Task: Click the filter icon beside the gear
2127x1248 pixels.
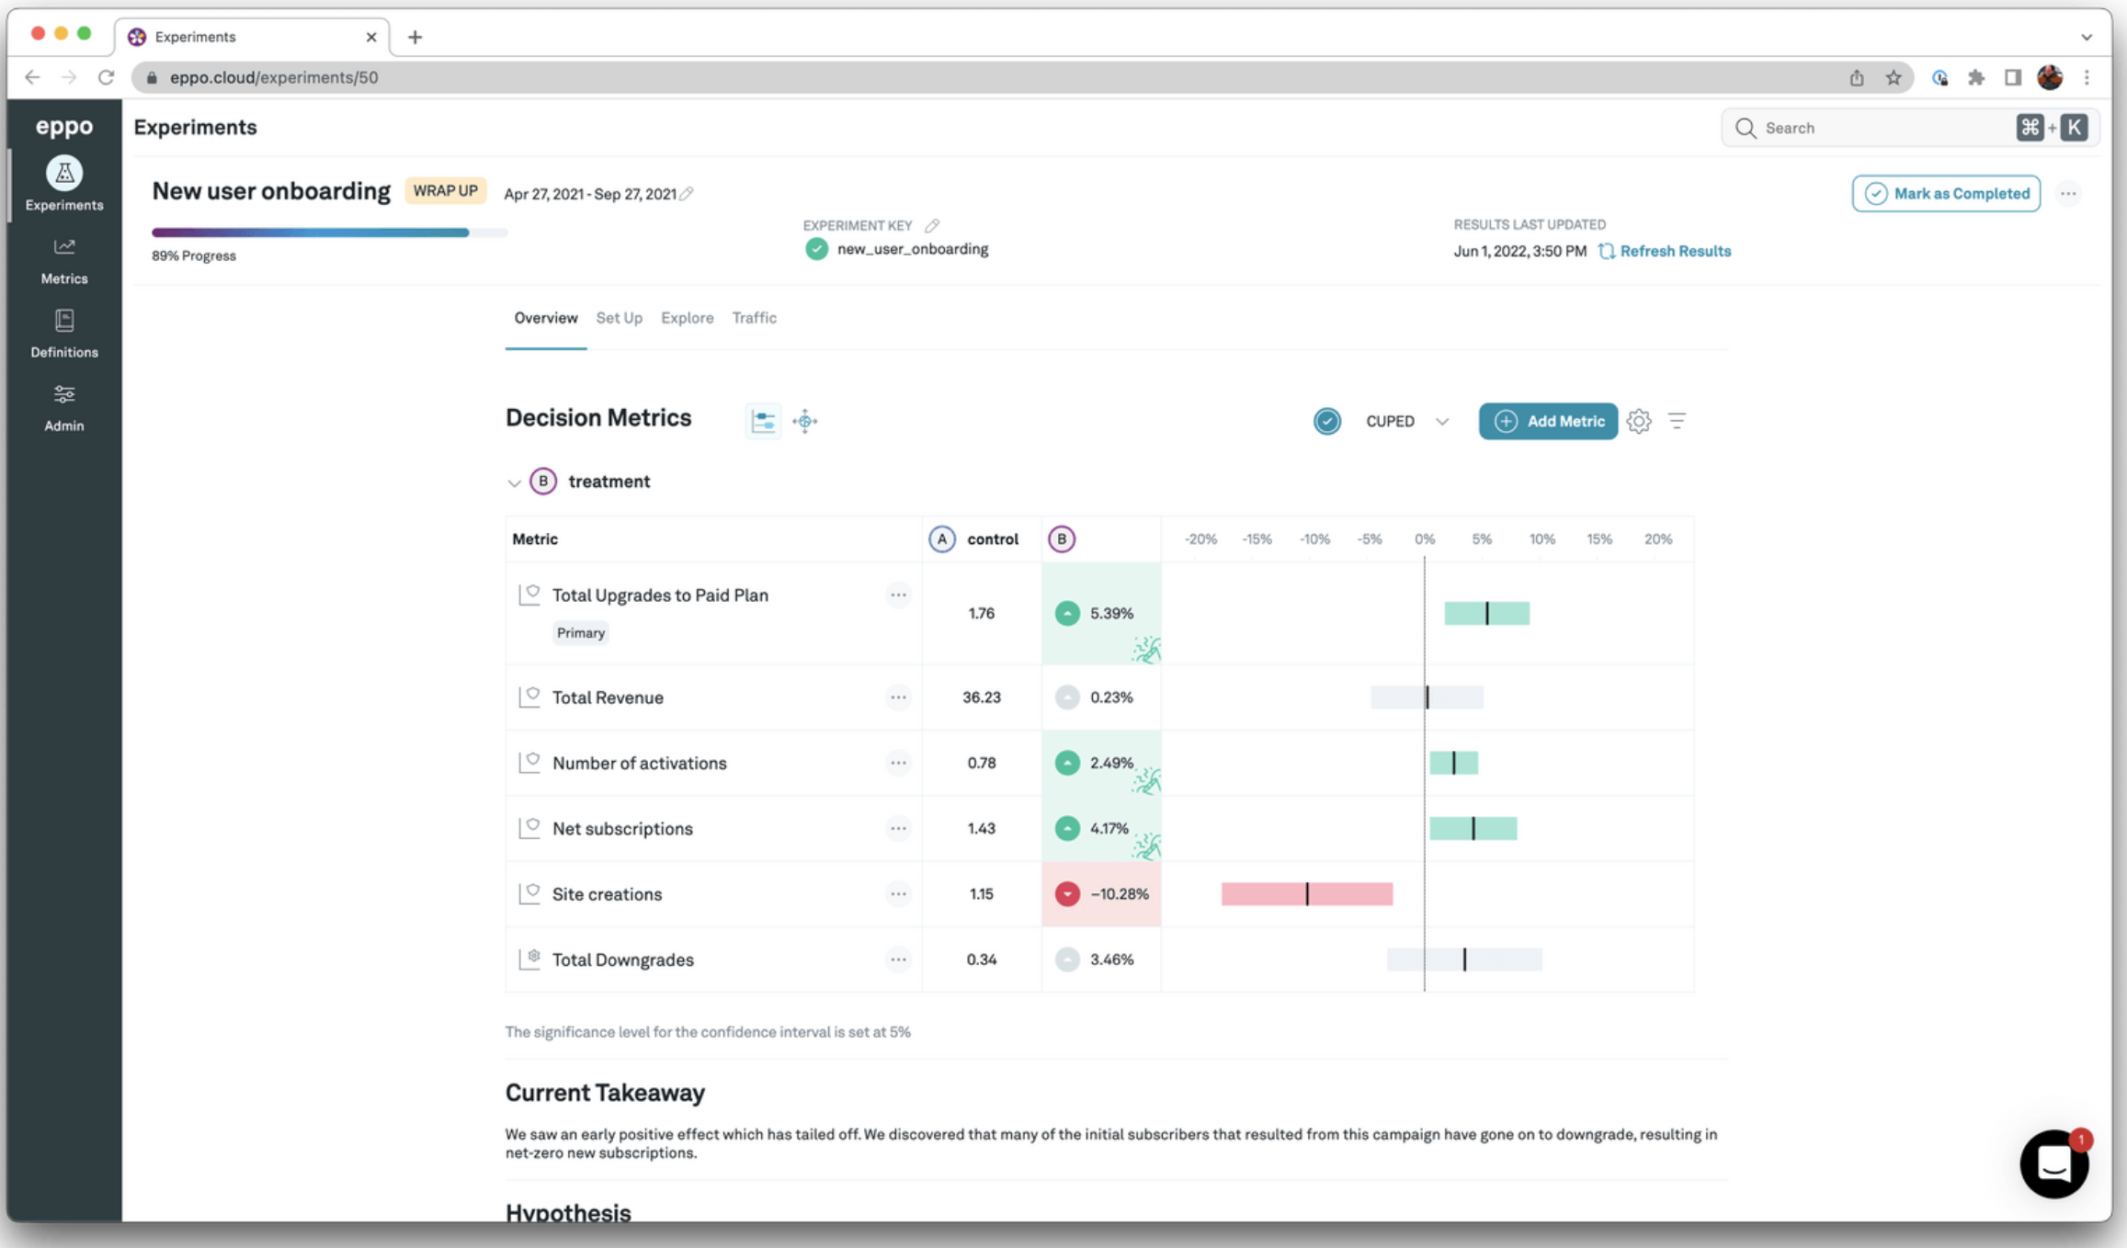Action: tap(1677, 421)
